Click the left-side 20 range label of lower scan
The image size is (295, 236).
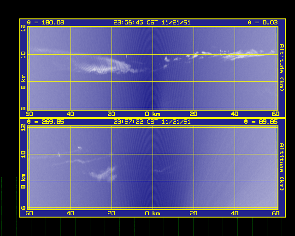111,213
